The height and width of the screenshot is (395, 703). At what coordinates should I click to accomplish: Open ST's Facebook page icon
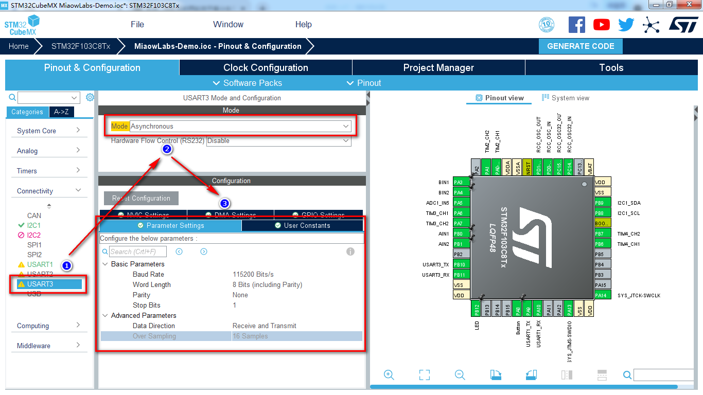point(577,25)
